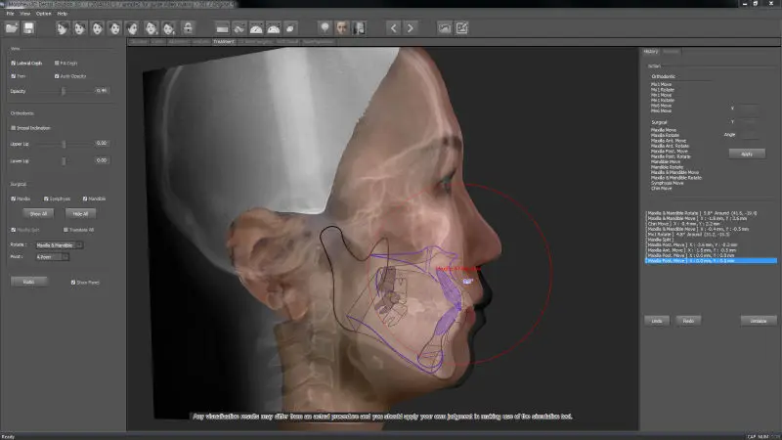
Task: Click the previous arrow toolbar icon
Action: [x=392, y=27]
